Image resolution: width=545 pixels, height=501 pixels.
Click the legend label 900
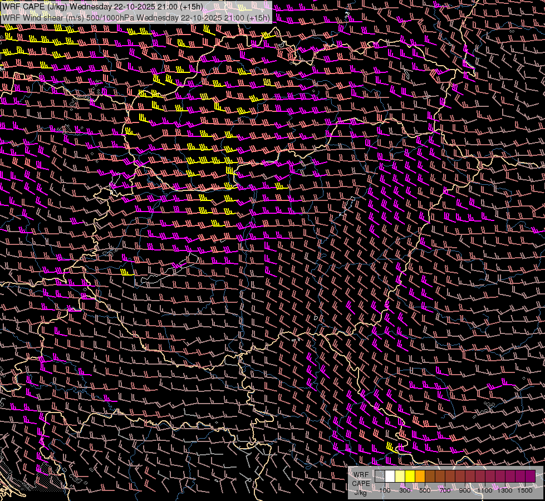[465, 490]
